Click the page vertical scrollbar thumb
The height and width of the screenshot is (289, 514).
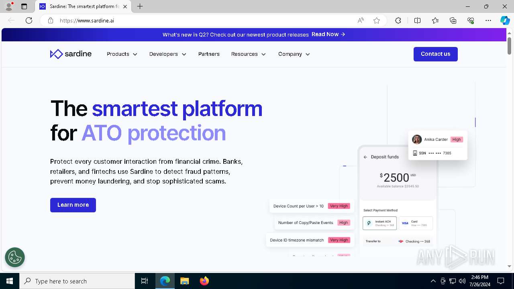(509, 45)
